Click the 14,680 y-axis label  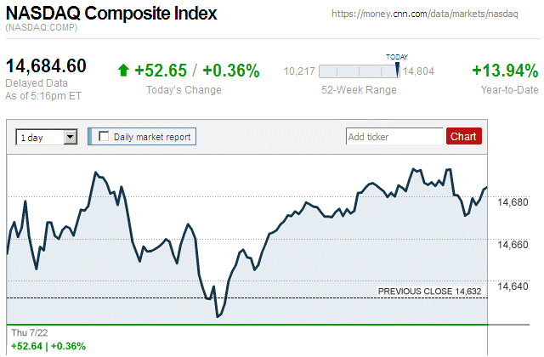coord(513,202)
